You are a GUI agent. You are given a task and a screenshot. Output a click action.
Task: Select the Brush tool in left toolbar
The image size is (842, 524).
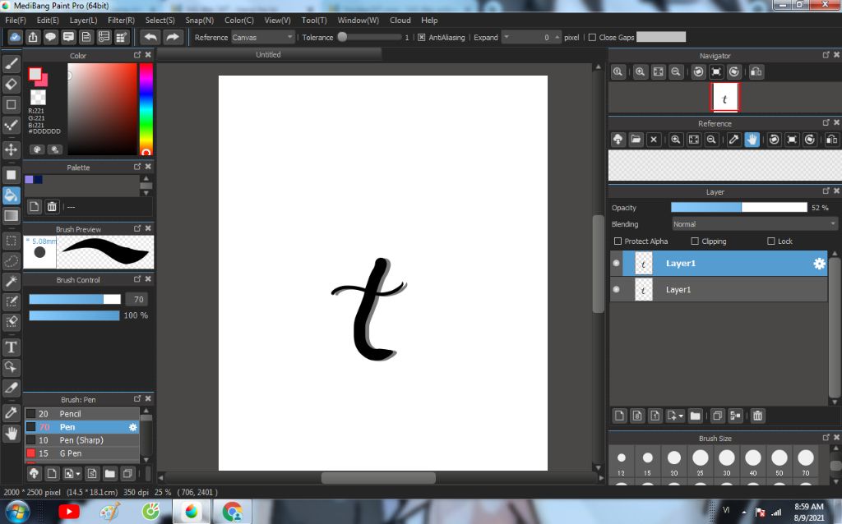click(11, 64)
